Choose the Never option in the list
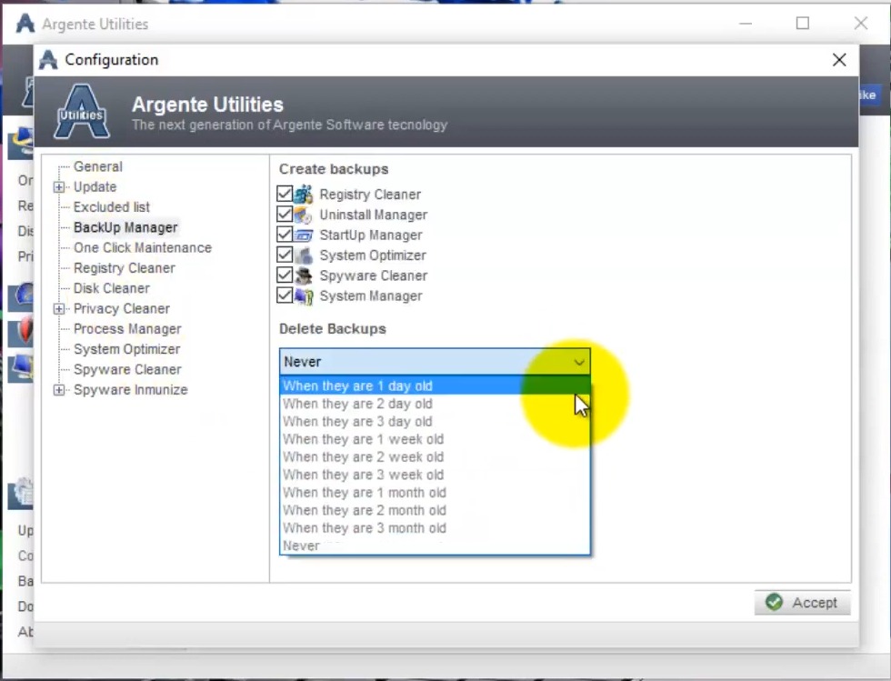This screenshot has width=891, height=681. pos(435,546)
